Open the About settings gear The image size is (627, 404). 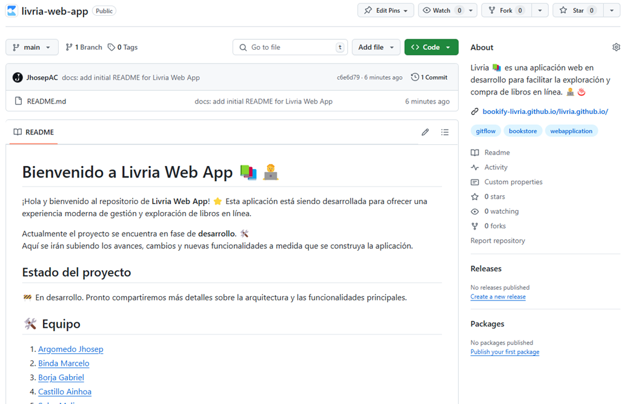(x=616, y=47)
